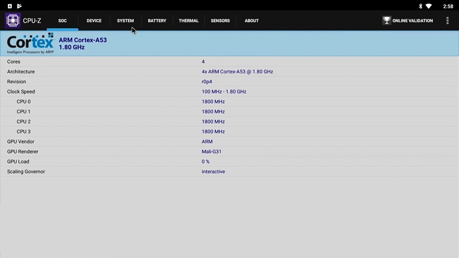The width and height of the screenshot is (459, 258).
Task: Click the Online Validation trophy icon
Action: pyautogui.click(x=387, y=21)
